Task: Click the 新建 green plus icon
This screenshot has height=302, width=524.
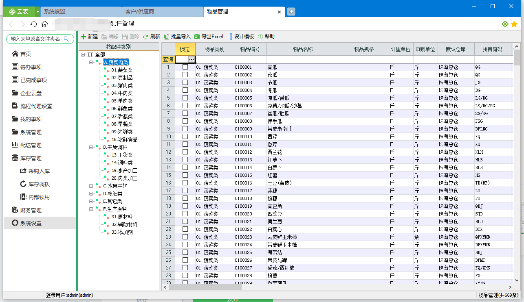Action: 83,37
